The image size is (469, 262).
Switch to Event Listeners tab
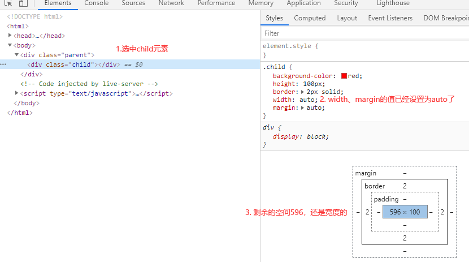(390, 18)
